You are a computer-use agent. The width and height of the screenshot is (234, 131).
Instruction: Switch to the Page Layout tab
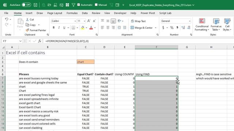[54, 13]
